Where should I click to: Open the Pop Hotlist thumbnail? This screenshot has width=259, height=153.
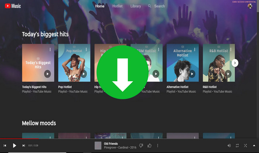click(x=74, y=63)
